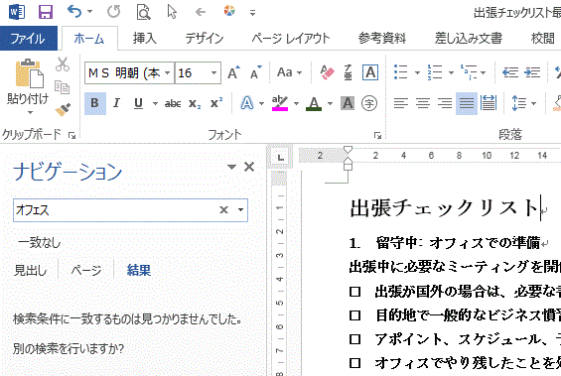Open the Change Case Aa dropdown
Viewport: 561px width, 376px height.
(x=290, y=72)
